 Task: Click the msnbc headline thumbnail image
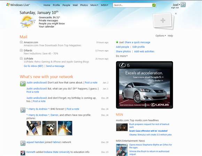coord(122,127)
